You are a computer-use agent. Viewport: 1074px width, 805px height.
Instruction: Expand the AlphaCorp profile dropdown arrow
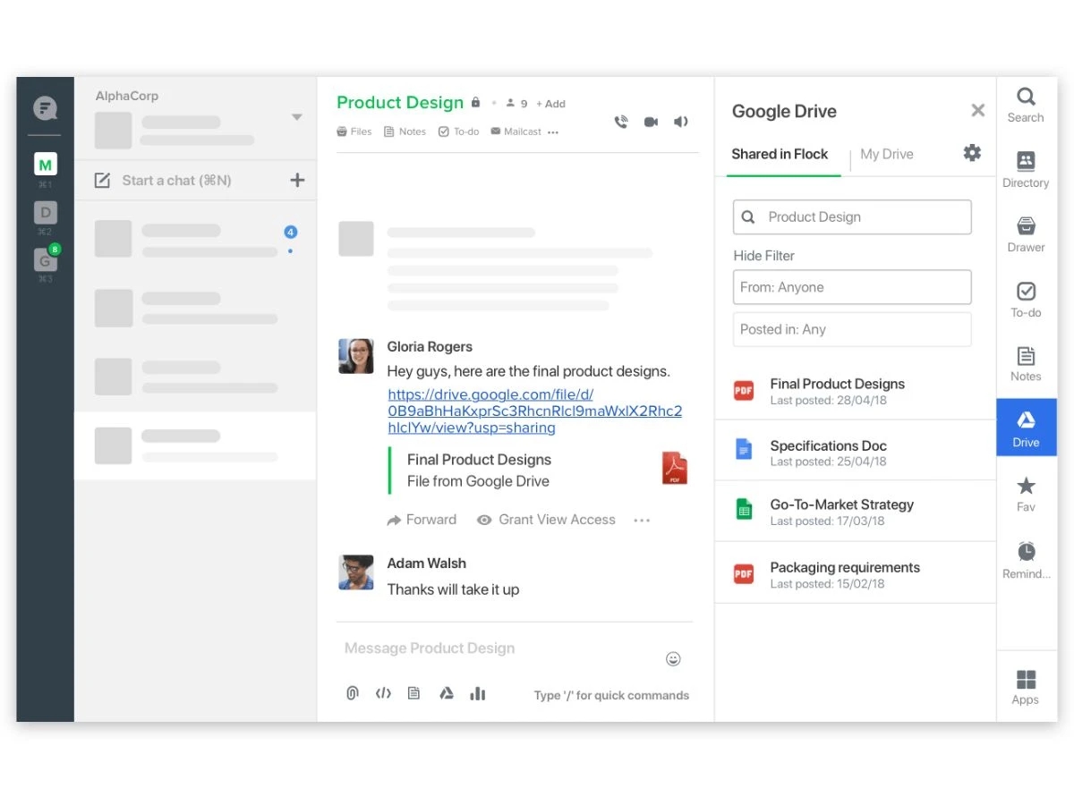pyautogui.click(x=297, y=117)
